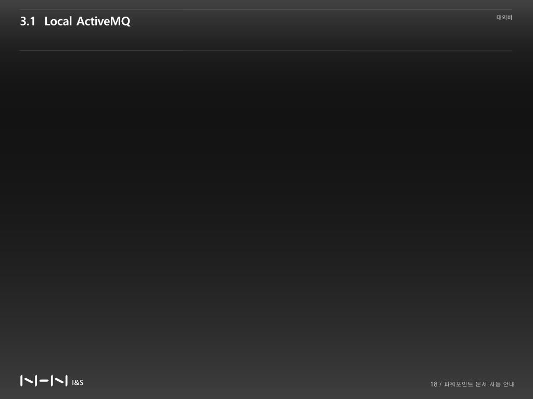This screenshot has height=399, width=533.
Task: Select the 대외비 confidential label
Action: point(504,17)
